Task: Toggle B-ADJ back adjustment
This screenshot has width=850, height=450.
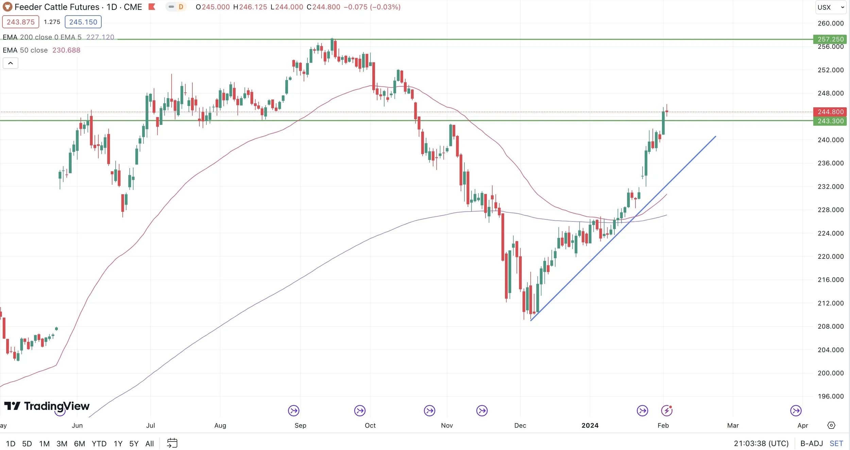Action: (x=811, y=444)
